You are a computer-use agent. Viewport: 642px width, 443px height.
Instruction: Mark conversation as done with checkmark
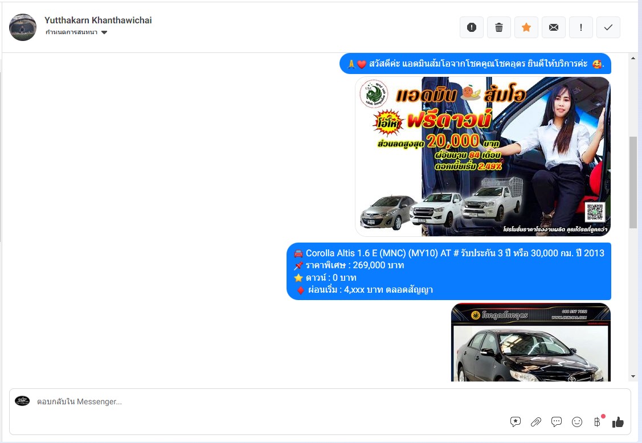coord(608,27)
